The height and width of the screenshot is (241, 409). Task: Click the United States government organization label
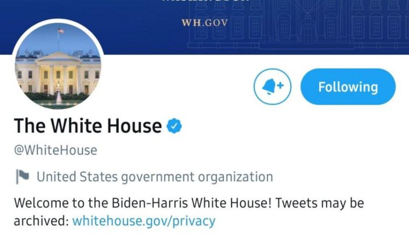(x=155, y=176)
